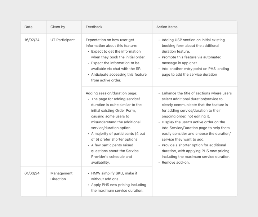Screen dimensions: 258x217
Task: Click the Date column header
Action: tap(28, 27)
